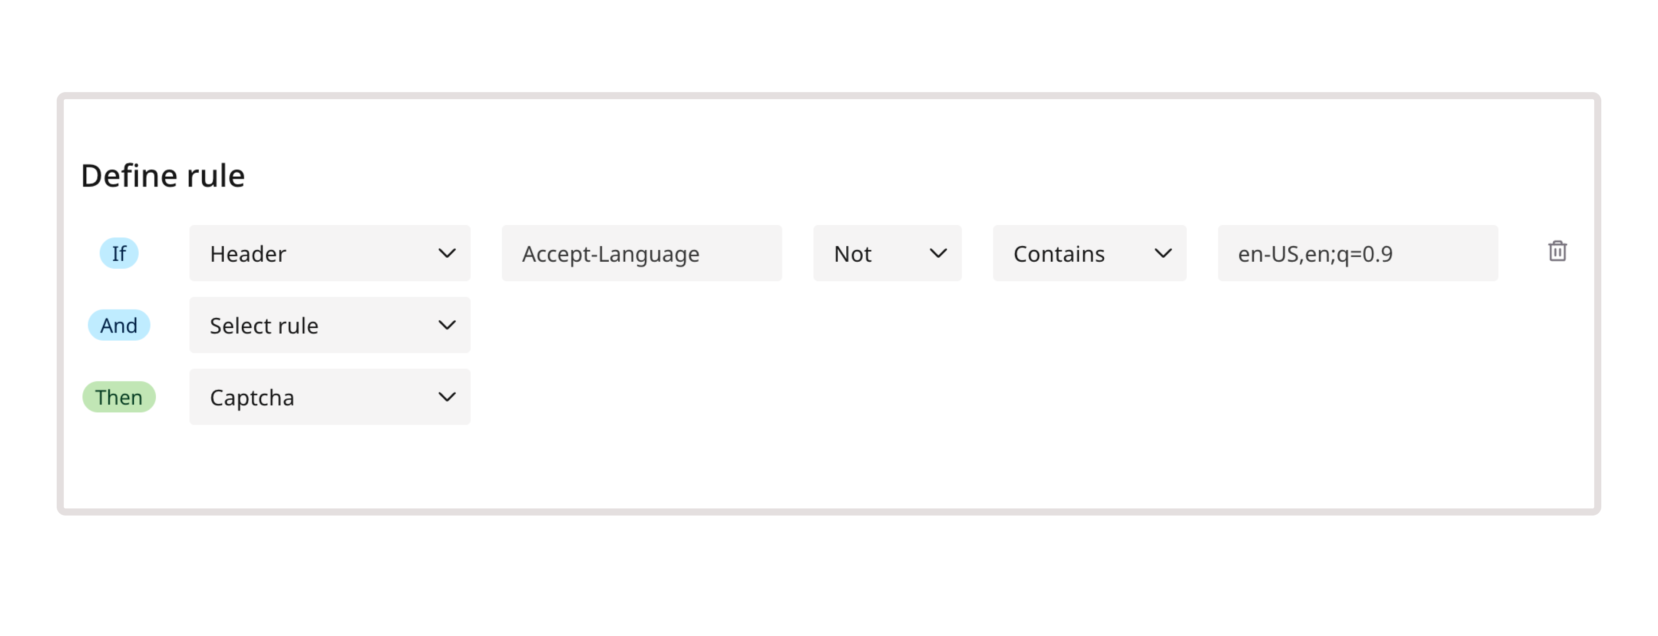1658x636 pixels.
Task: Click the chevron arrow beside Captcha
Action: coord(447,397)
